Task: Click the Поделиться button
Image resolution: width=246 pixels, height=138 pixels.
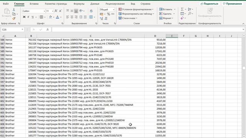Action: (209, 3)
